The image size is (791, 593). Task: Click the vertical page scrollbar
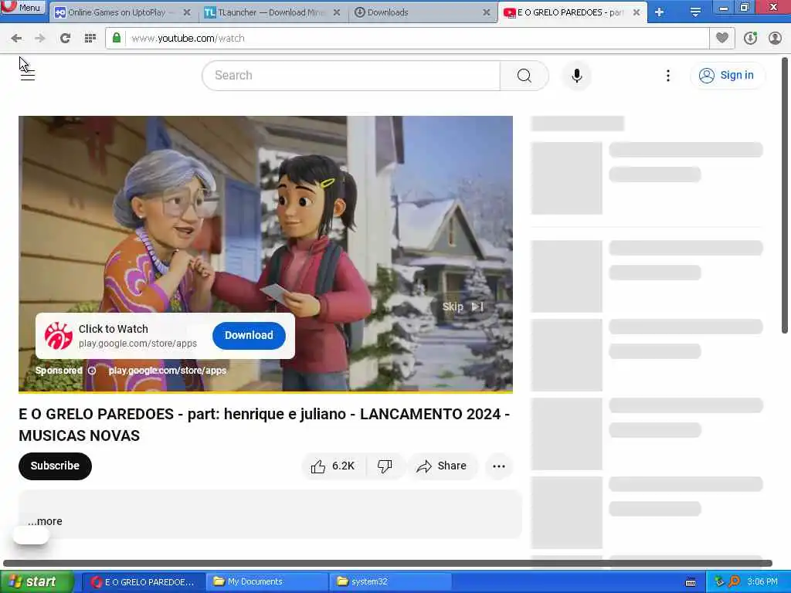[785, 195]
